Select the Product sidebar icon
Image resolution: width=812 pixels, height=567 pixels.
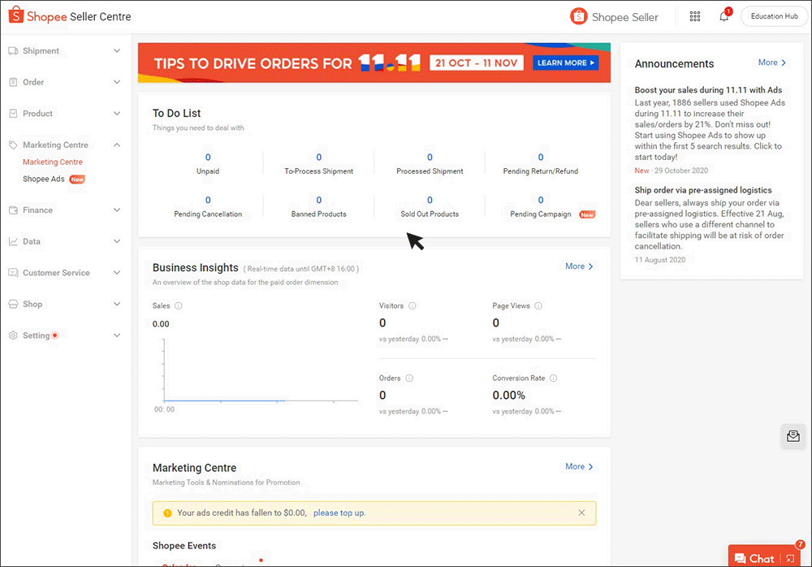point(11,113)
